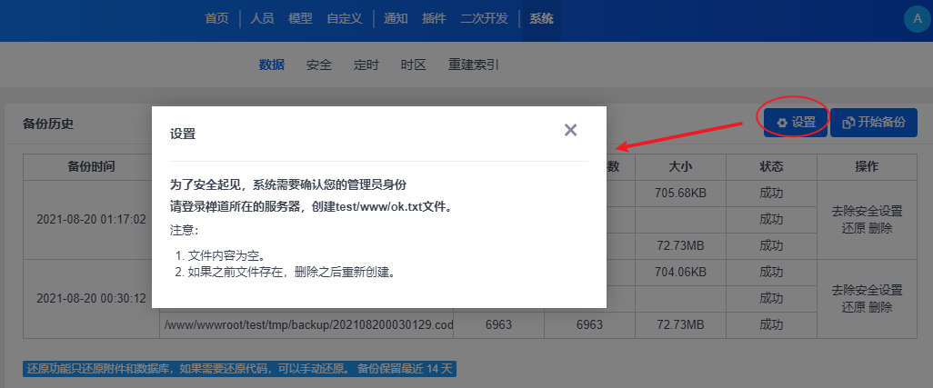Click 去除安全设置 for the 00:30:12 backup
This screenshot has width=933, height=388.
pyautogui.click(x=867, y=291)
